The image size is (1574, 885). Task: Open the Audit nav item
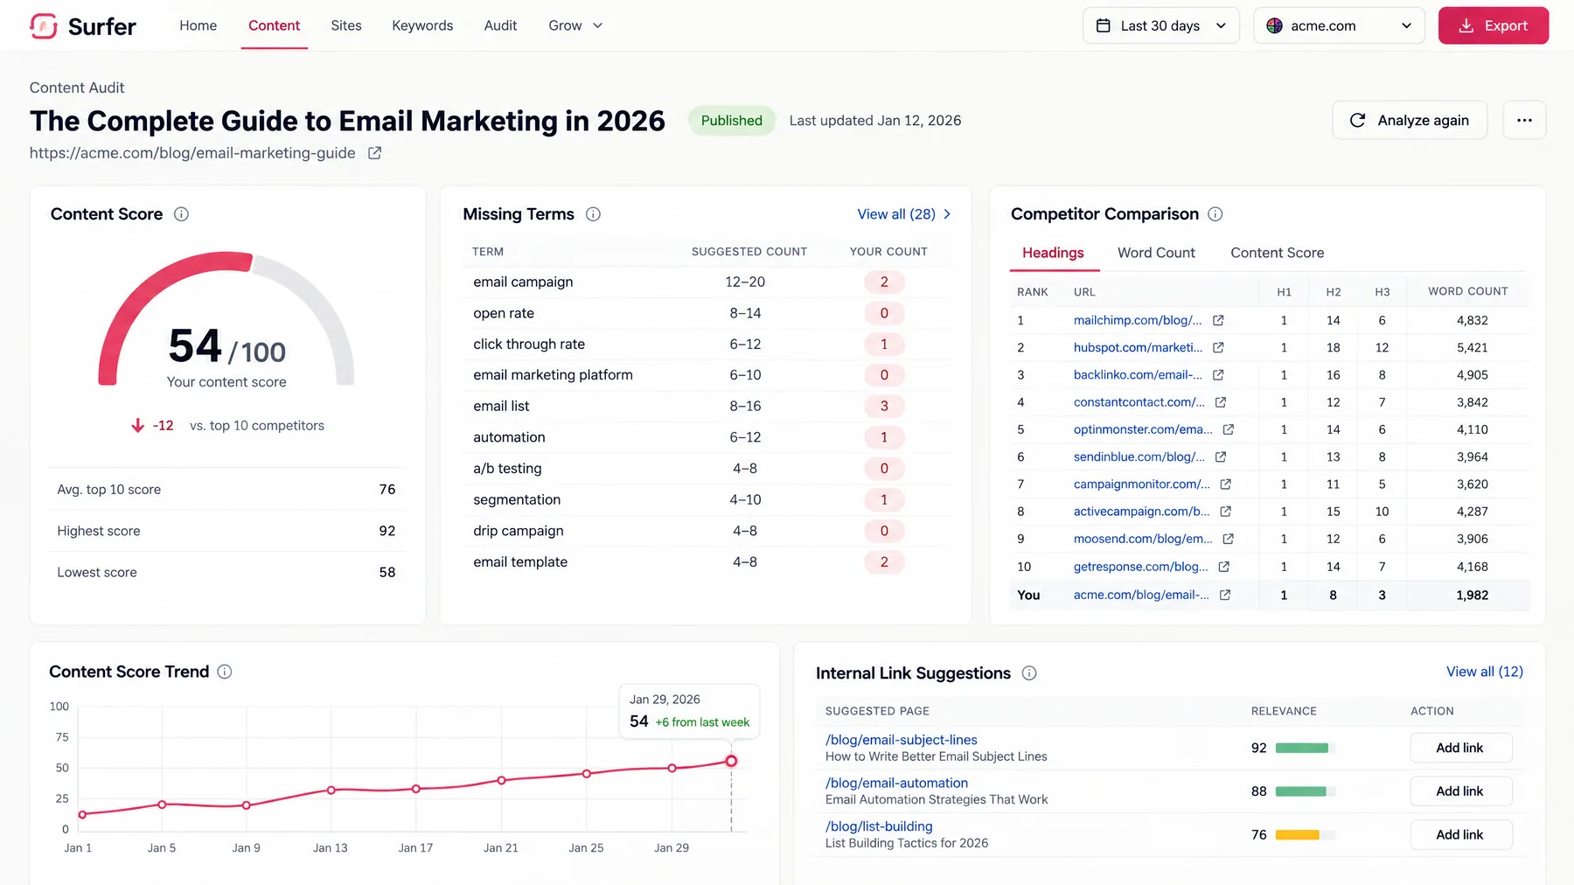500,26
